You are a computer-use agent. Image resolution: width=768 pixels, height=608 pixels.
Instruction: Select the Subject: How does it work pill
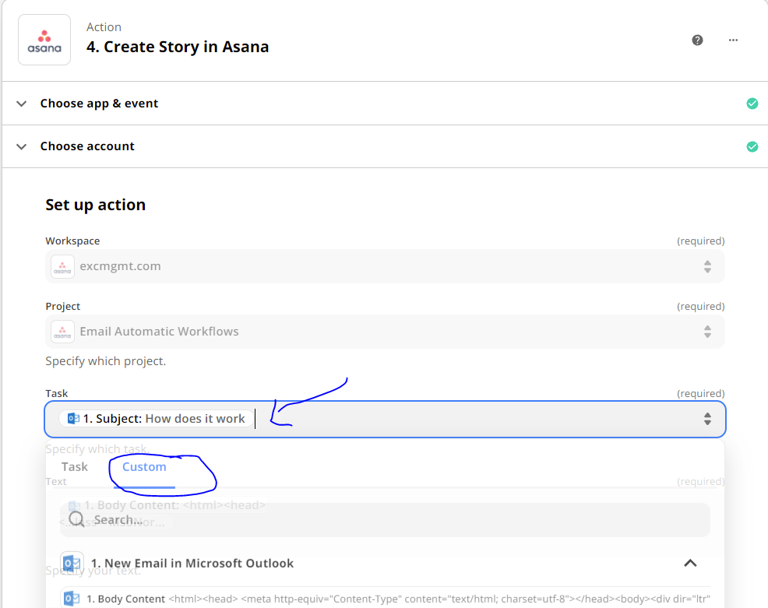[157, 419]
